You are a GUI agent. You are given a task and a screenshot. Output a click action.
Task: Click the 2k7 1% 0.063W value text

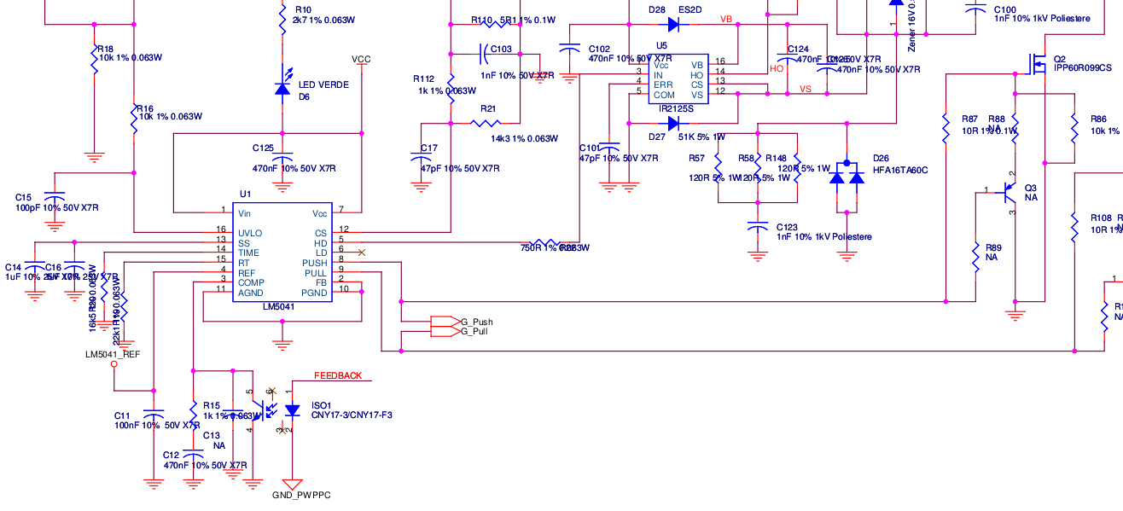tap(323, 19)
